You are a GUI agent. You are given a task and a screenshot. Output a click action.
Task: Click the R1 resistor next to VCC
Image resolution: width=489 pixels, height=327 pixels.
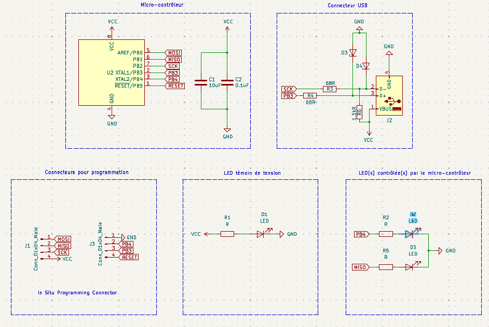tap(227, 234)
